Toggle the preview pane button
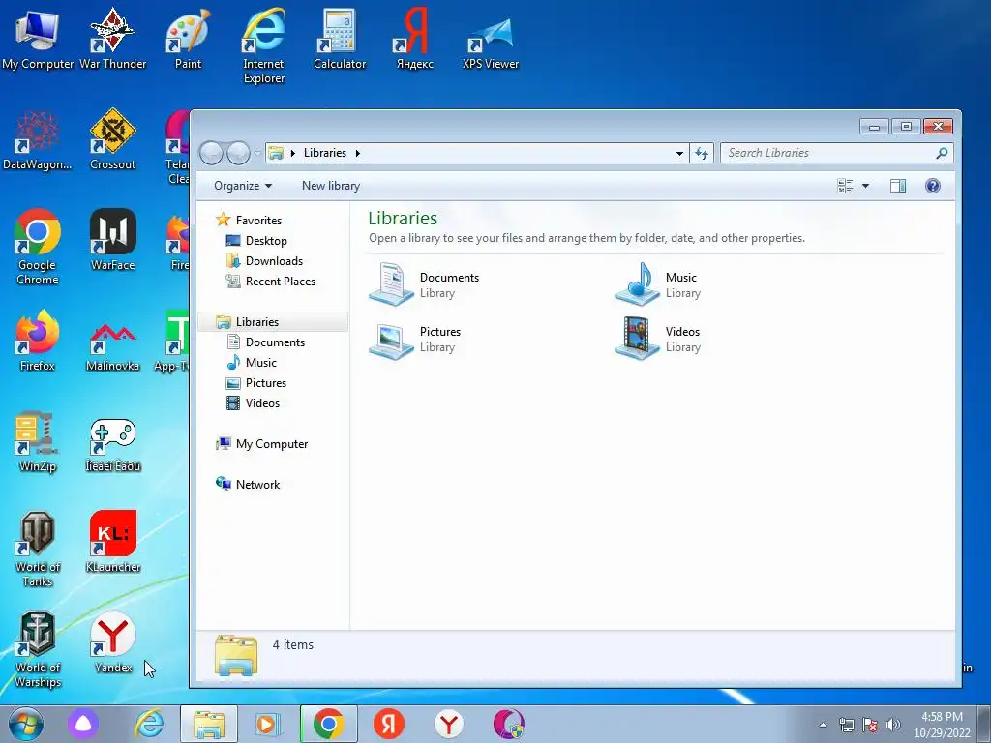Screen dimensions: 991x743 (x=898, y=186)
